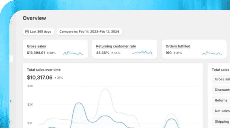Viewport: 230px width, 128px height.
Task: Click the Orders fulfilled sparkline
Action: [x=212, y=53]
